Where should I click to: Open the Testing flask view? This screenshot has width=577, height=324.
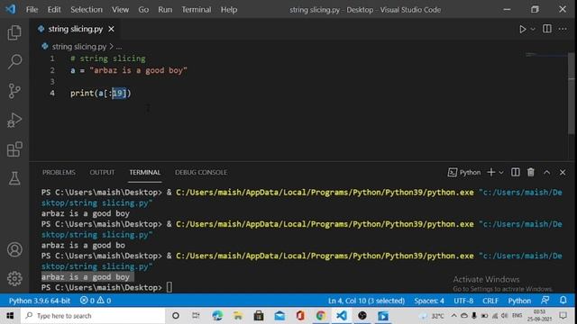pos(14,178)
